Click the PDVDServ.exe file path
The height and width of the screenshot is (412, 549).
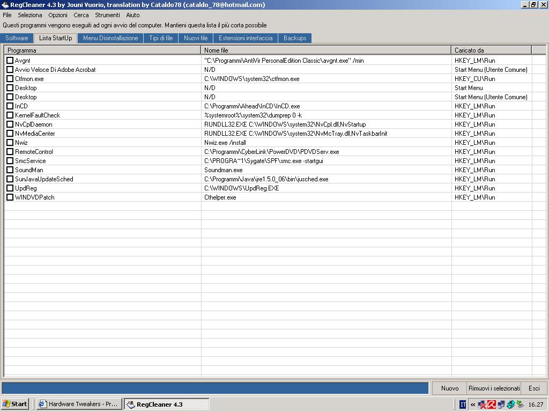[272, 152]
